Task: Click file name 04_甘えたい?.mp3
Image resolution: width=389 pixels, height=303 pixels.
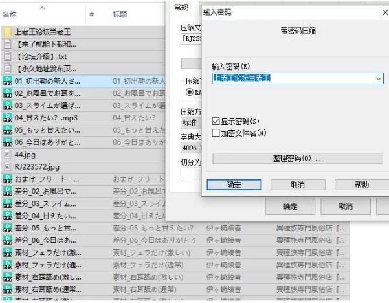Action: (x=46, y=118)
